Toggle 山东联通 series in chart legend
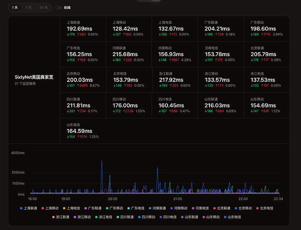The image size is (301, 230). click(190, 217)
